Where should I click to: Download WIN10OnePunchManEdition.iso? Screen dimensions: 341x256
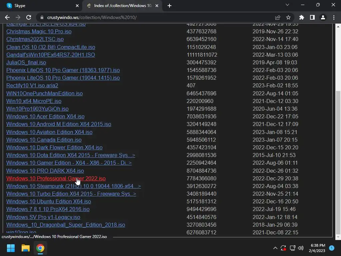[44, 93]
